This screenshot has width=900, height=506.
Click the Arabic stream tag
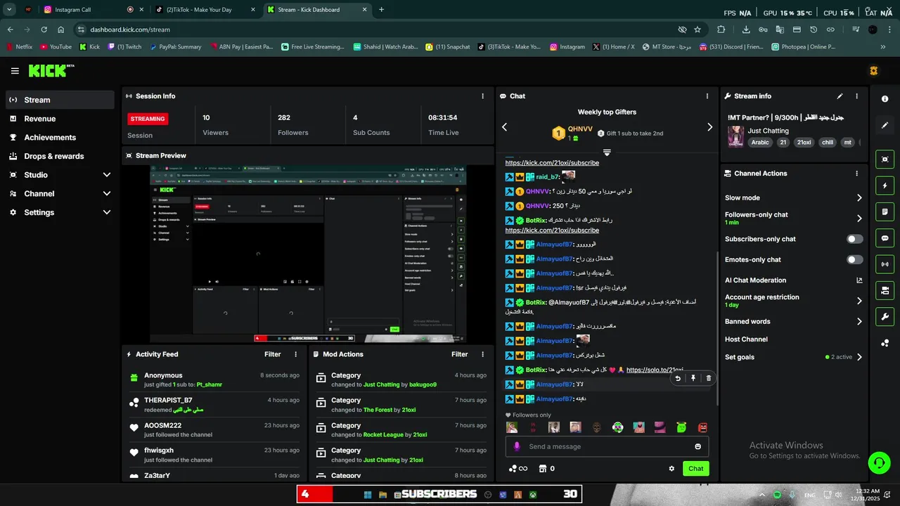click(760, 142)
